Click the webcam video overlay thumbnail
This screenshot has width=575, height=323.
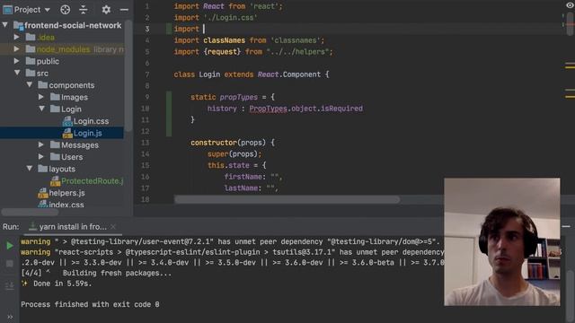tap(501, 241)
